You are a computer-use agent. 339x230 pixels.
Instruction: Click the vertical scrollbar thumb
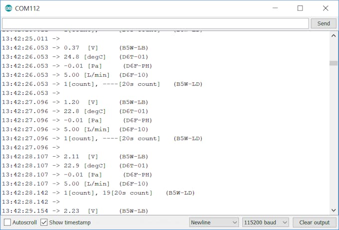coord(334,63)
